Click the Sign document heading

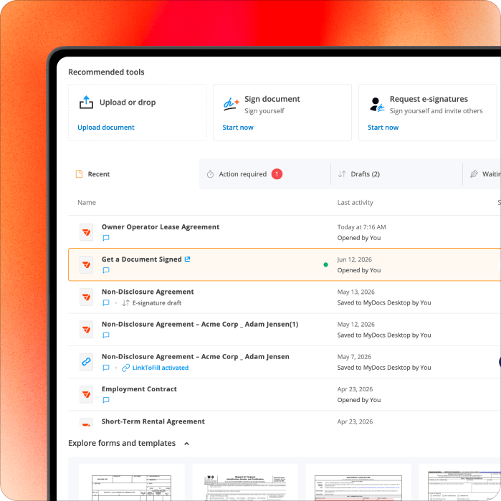point(272,99)
